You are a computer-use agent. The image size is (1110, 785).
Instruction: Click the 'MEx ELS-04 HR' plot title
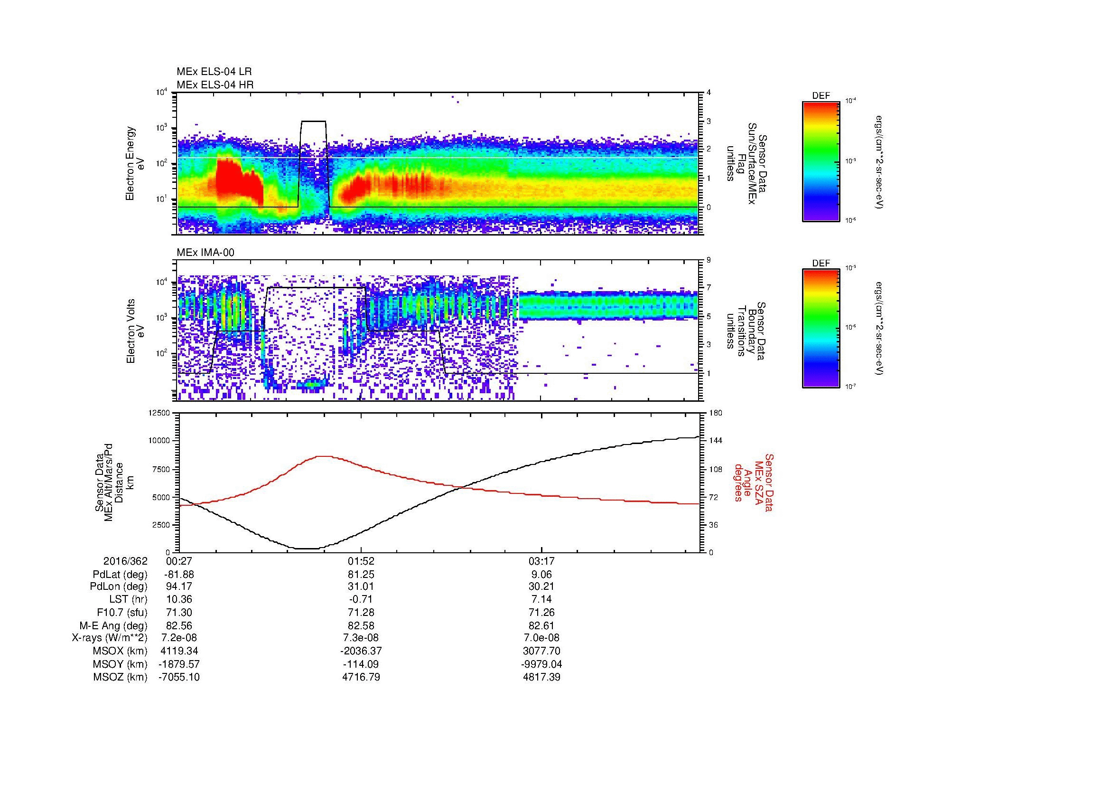coord(215,85)
